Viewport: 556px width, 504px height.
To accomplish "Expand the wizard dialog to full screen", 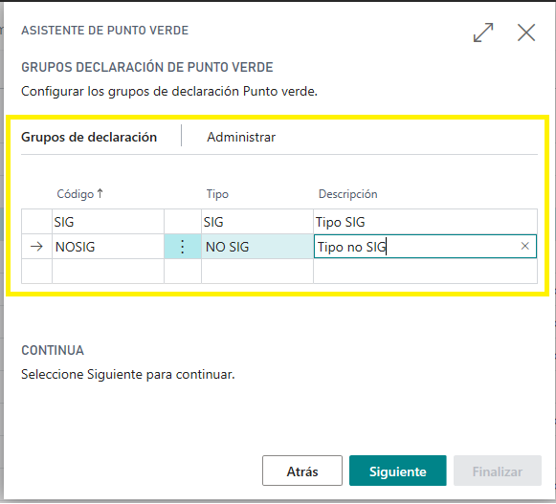I will click(x=483, y=33).
